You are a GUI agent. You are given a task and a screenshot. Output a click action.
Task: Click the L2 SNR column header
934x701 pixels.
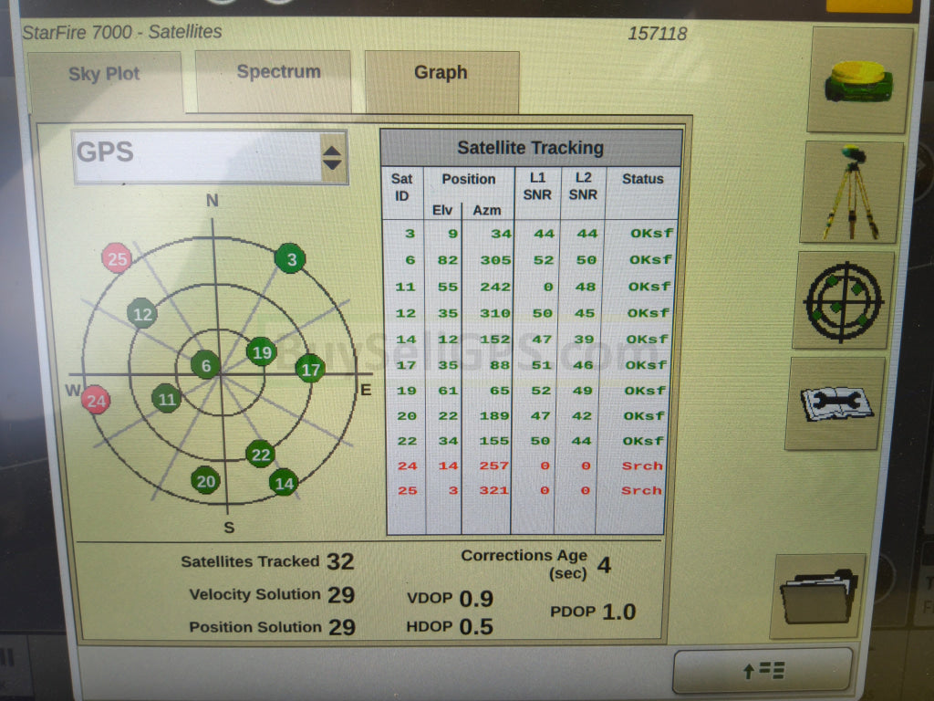pos(583,186)
